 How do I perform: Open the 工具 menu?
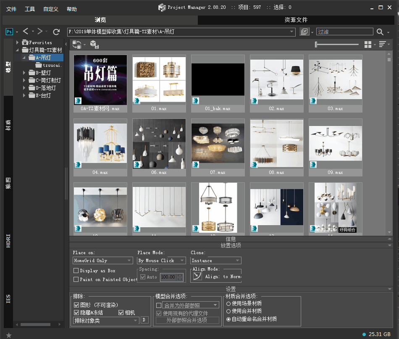coord(30,9)
